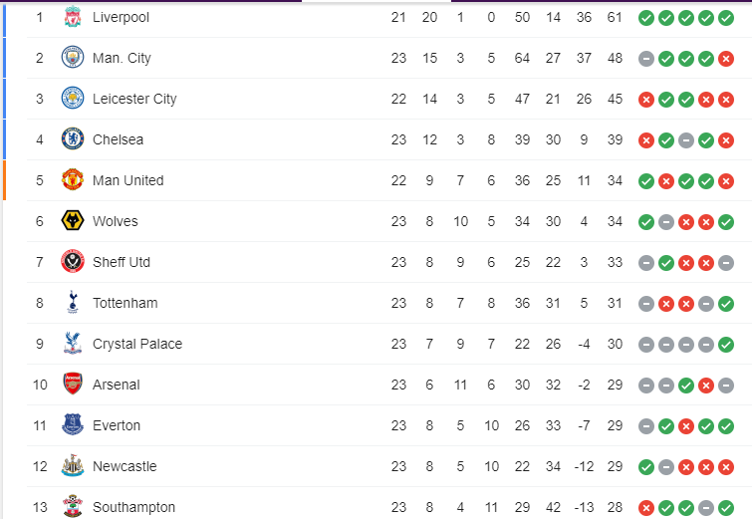This screenshot has width=752, height=519.
Task: Click the Tottenham club crest
Action: click(x=72, y=303)
